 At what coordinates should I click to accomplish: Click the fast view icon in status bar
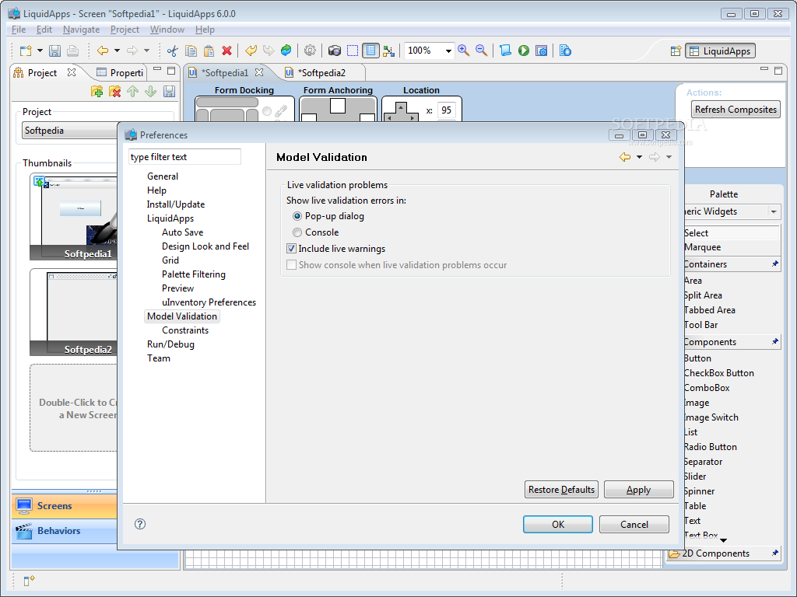point(29,580)
